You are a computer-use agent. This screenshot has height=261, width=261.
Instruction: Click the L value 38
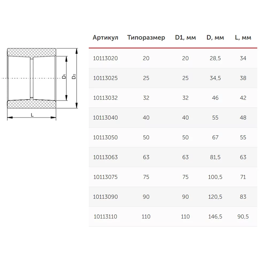(243, 78)
